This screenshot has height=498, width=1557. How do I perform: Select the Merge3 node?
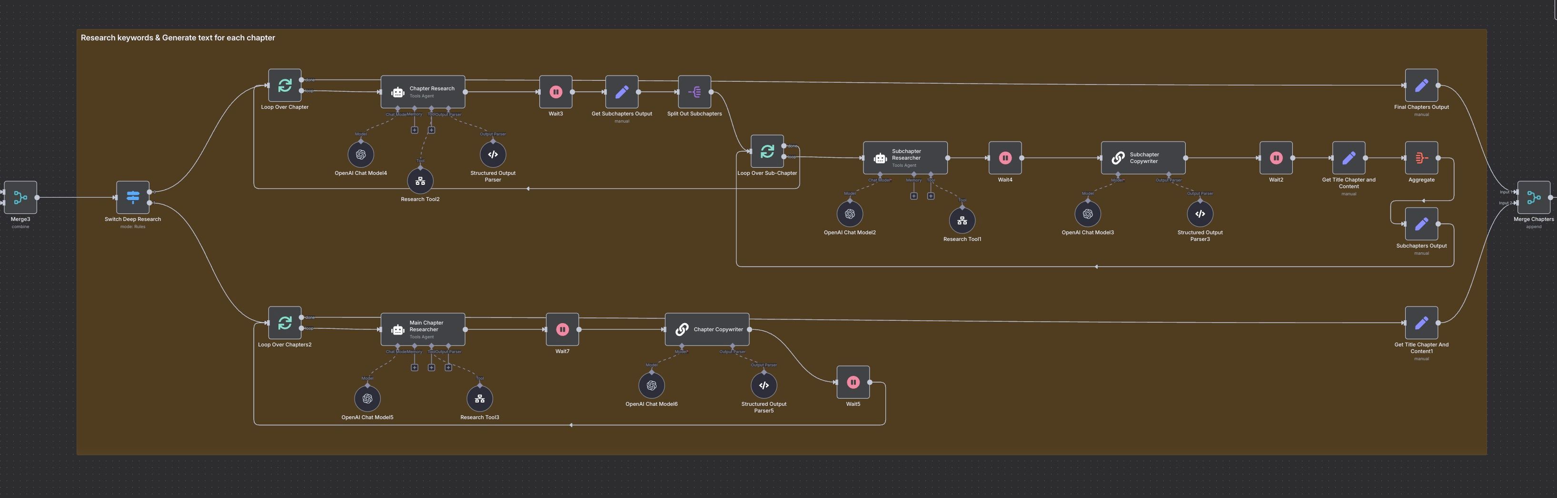20,197
